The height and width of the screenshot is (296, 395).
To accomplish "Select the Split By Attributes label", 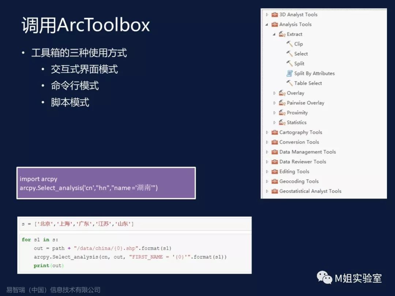I will pos(315,73).
